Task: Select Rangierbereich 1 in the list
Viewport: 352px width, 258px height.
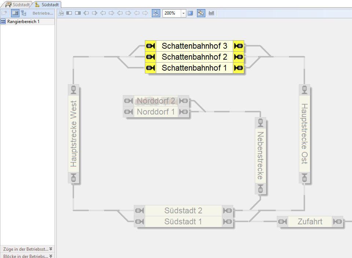Action: (23, 22)
